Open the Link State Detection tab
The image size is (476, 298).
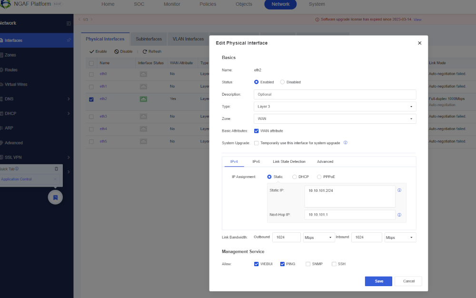[x=289, y=161]
